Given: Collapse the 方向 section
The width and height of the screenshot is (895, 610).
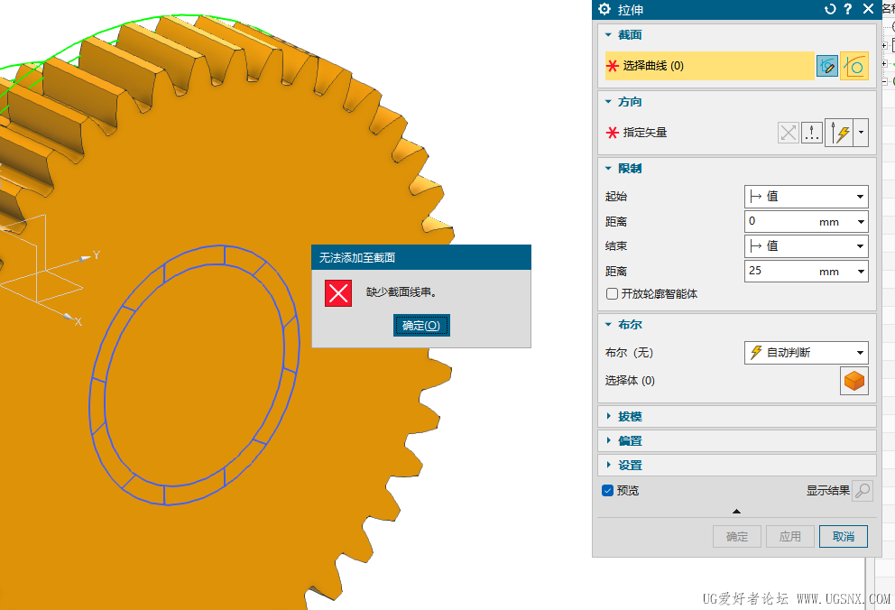Looking at the screenshot, I should pos(608,102).
